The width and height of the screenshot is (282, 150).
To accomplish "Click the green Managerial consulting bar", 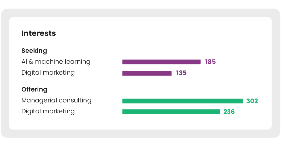I will point(183,101).
